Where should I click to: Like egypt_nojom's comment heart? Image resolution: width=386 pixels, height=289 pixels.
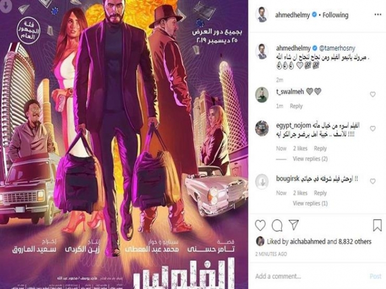tap(373, 128)
